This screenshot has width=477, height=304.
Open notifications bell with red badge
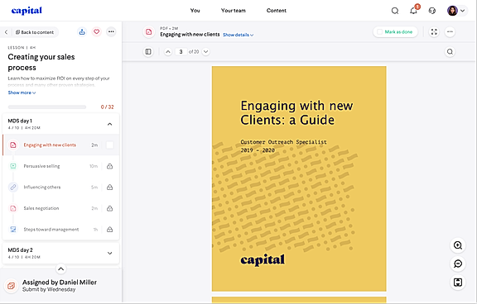pyautogui.click(x=414, y=10)
